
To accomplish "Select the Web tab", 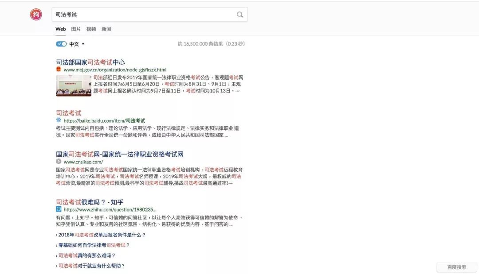I will (60, 29).
